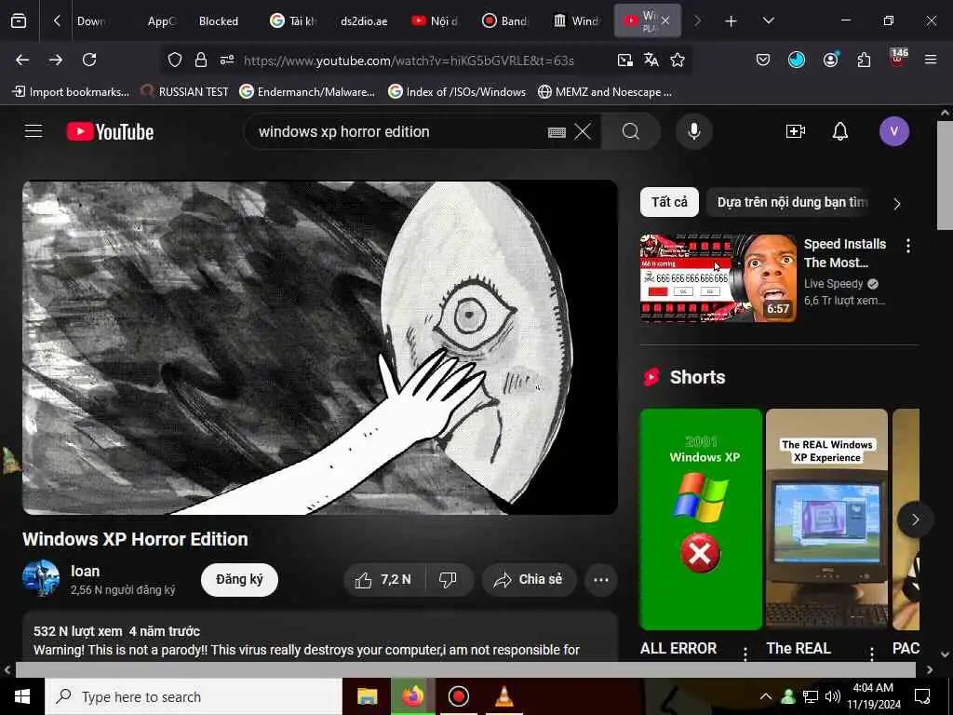
Task: Open the Ioan channel avatar
Action: [x=41, y=578]
